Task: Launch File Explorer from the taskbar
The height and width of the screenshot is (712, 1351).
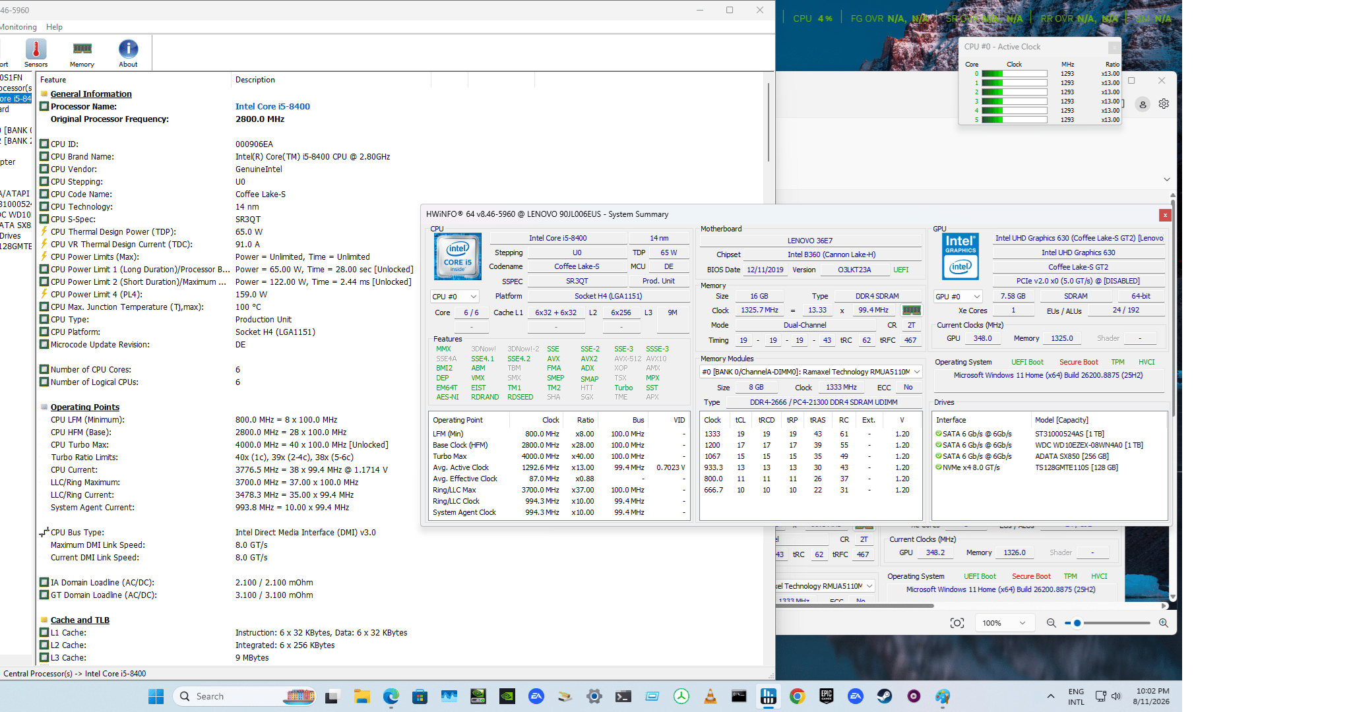Action: click(361, 696)
